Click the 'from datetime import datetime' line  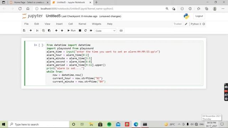(68, 45)
